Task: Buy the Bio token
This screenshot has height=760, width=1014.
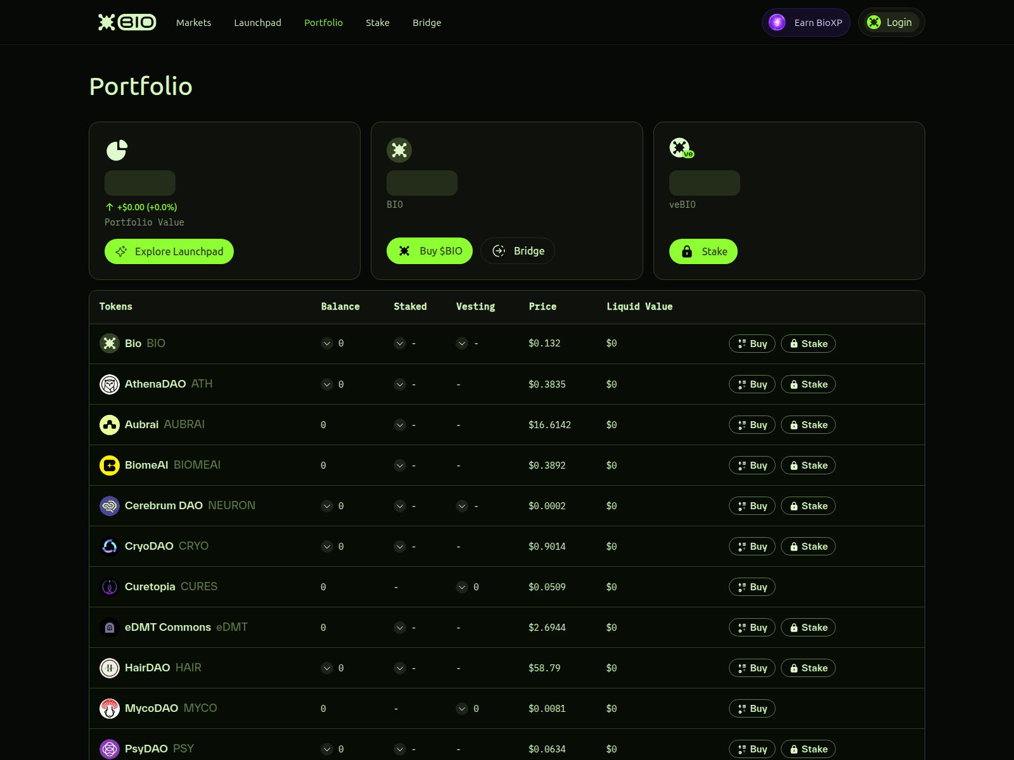Action: (x=752, y=343)
